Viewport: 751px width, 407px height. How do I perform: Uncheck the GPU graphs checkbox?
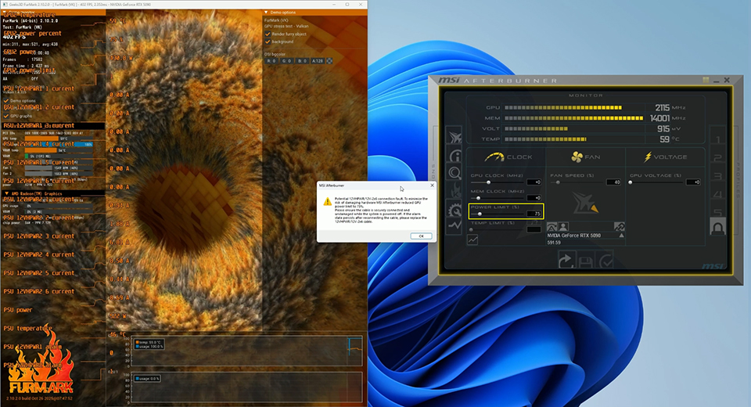tap(6, 116)
